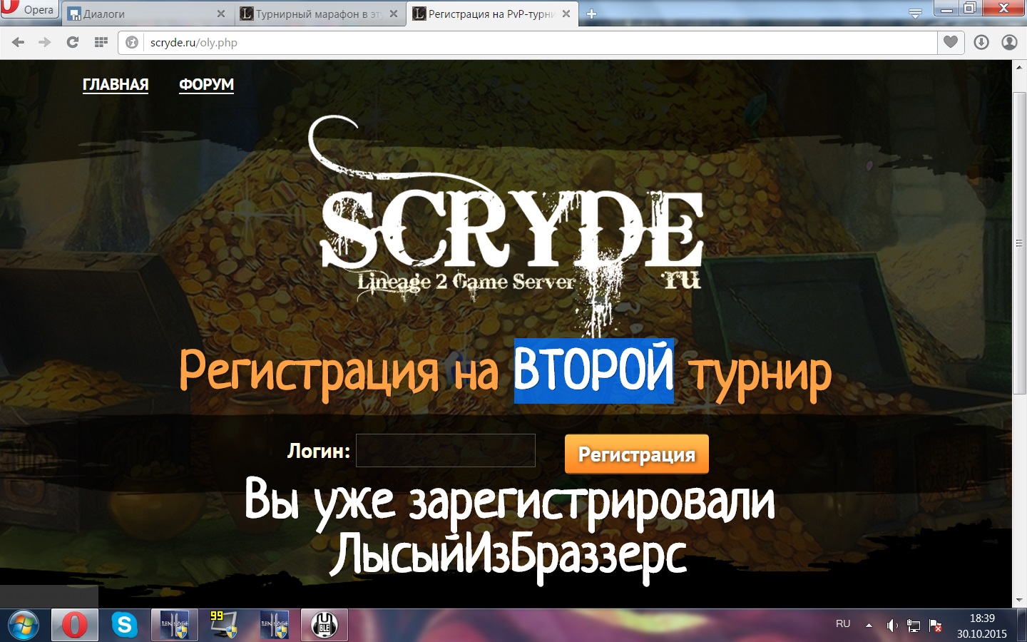Click the page vertical scrollbar thumb
This screenshot has width=1027, height=642.
click(x=1018, y=243)
